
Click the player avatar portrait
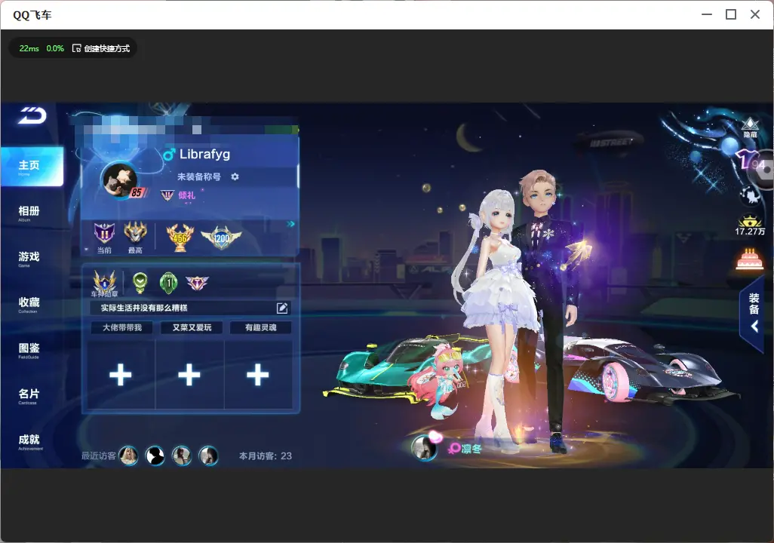120,179
